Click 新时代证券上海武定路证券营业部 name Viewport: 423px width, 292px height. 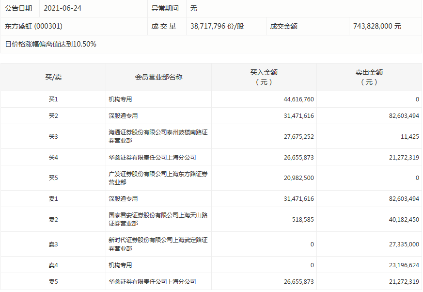pos(158,244)
